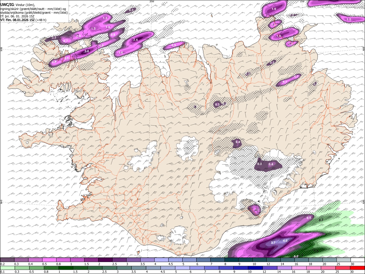Screen dimensions: 365x274
Task: Pick the darkest teal swatch labeled 8, upper row
Action: pyautogui.click(x=231, y=260)
